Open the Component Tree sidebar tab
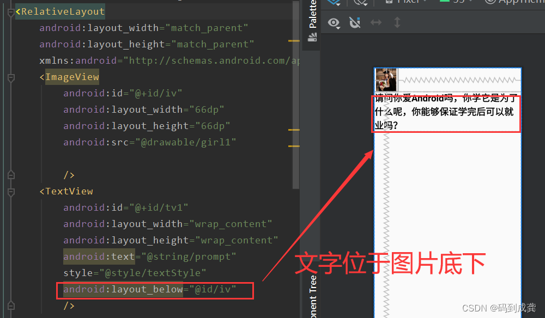545x318 pixels. (x=312, y=295)
